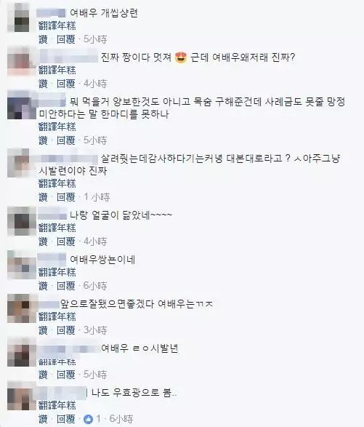Screen dimensions: 364x427
Task: Translate the '살려줬는데감사하다기는커녕' comment
Action: point(57,184)
